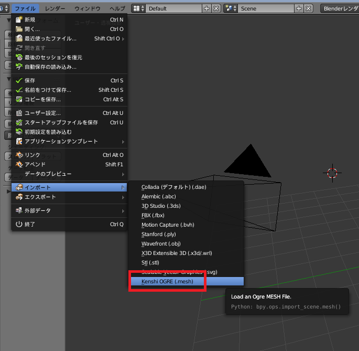Open the screen layout browser icon
This screenshot has height=351, width=359.
click(x=138, y=9)
